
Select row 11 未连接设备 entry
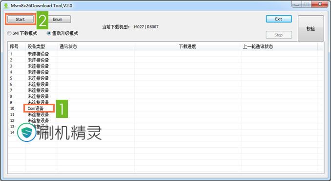(38, 114)
